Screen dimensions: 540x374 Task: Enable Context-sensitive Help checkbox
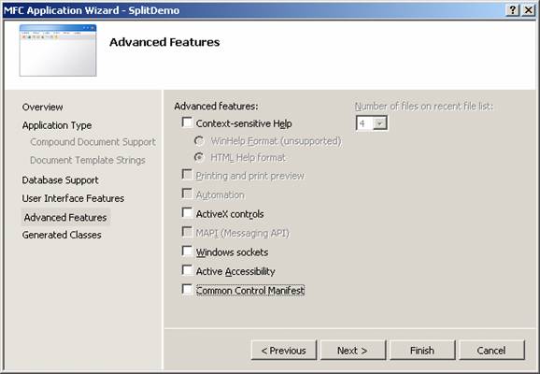(x=187, y=122)
